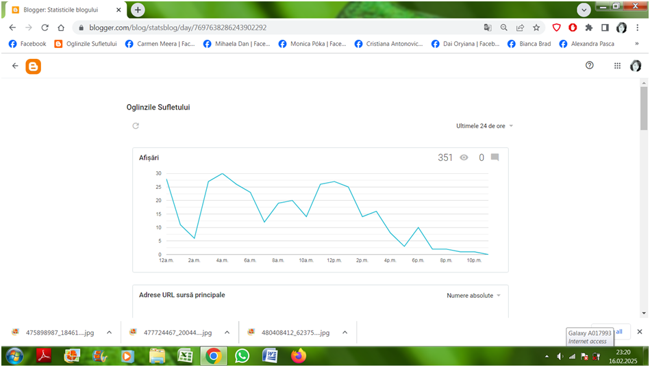Go forward in browser history
Viewport: 650px width, 367px height.
point(29,28)
